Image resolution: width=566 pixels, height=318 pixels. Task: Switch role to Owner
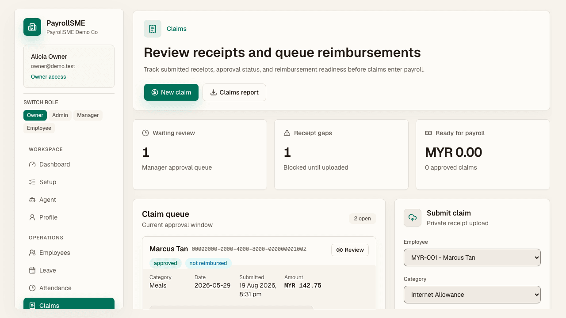tap(35, 115)
